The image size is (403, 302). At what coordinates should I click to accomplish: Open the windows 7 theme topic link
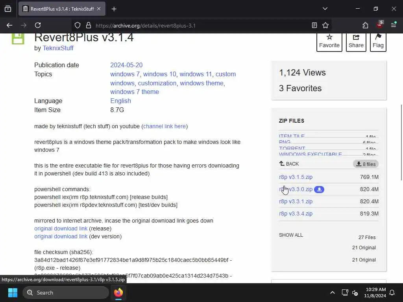click(x=135, y=92)
